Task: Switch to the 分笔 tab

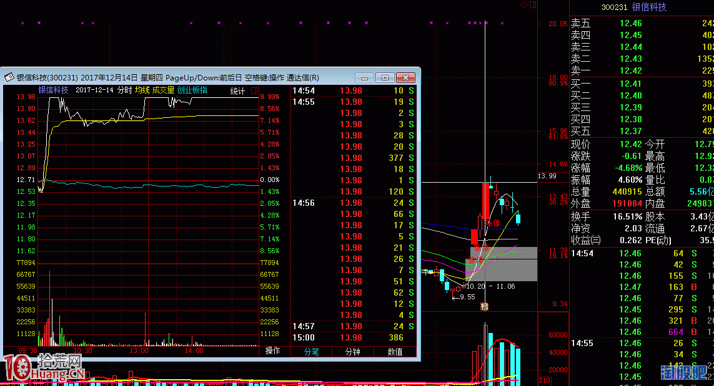Action: click(312, 352)
